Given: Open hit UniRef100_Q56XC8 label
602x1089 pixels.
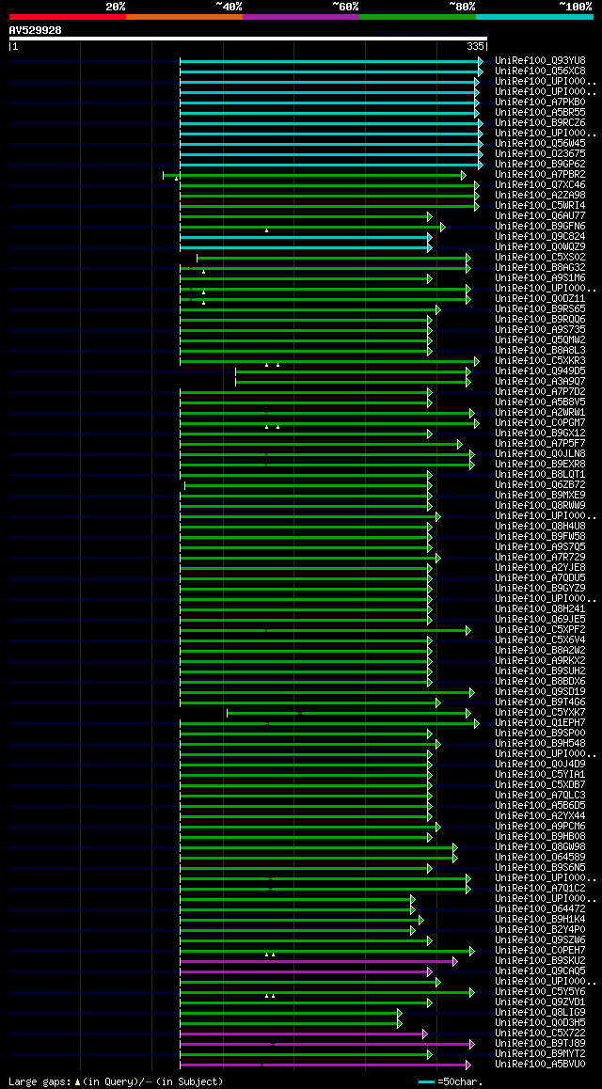Looking at the screenshot, I should pyautogui.click(x=540, y=71).
